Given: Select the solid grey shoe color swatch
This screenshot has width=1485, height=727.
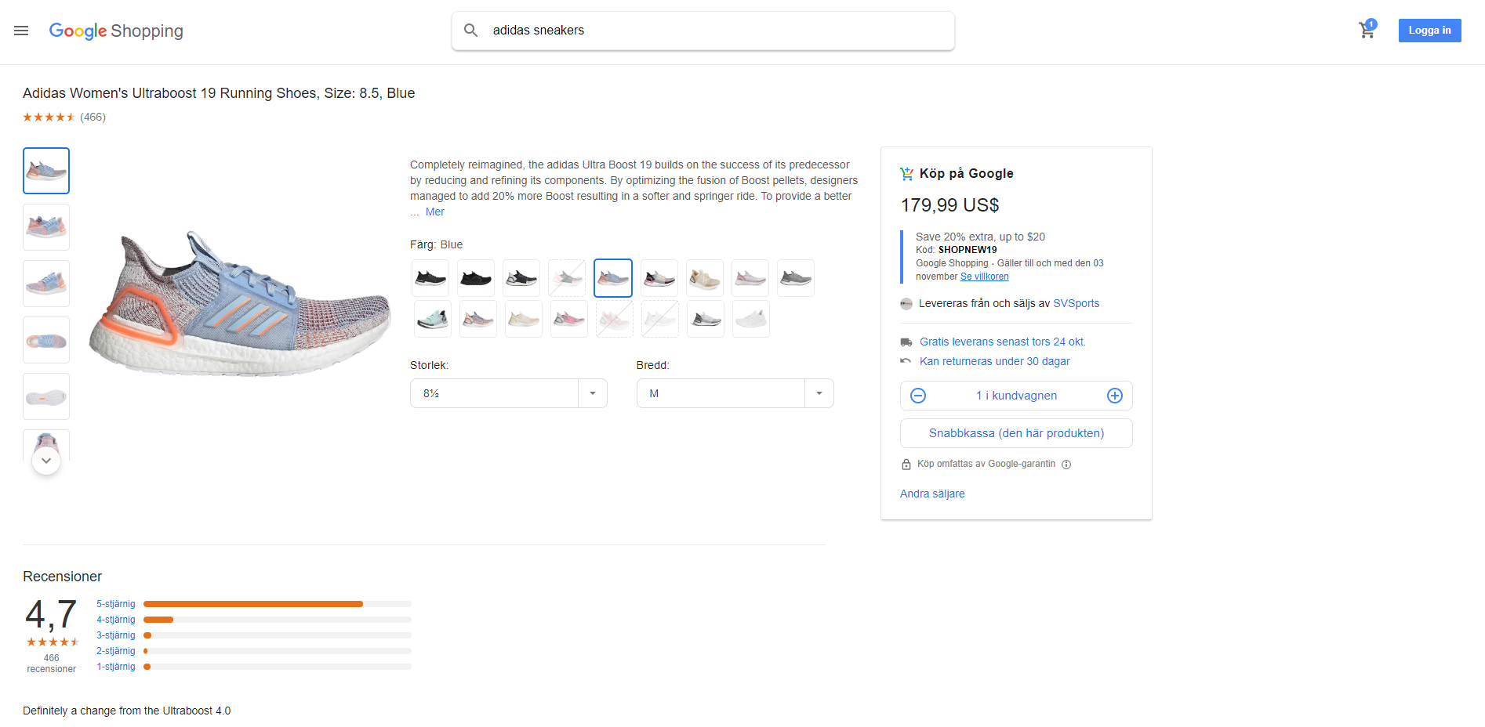Looking at the screenshot, I should point(796,278).
